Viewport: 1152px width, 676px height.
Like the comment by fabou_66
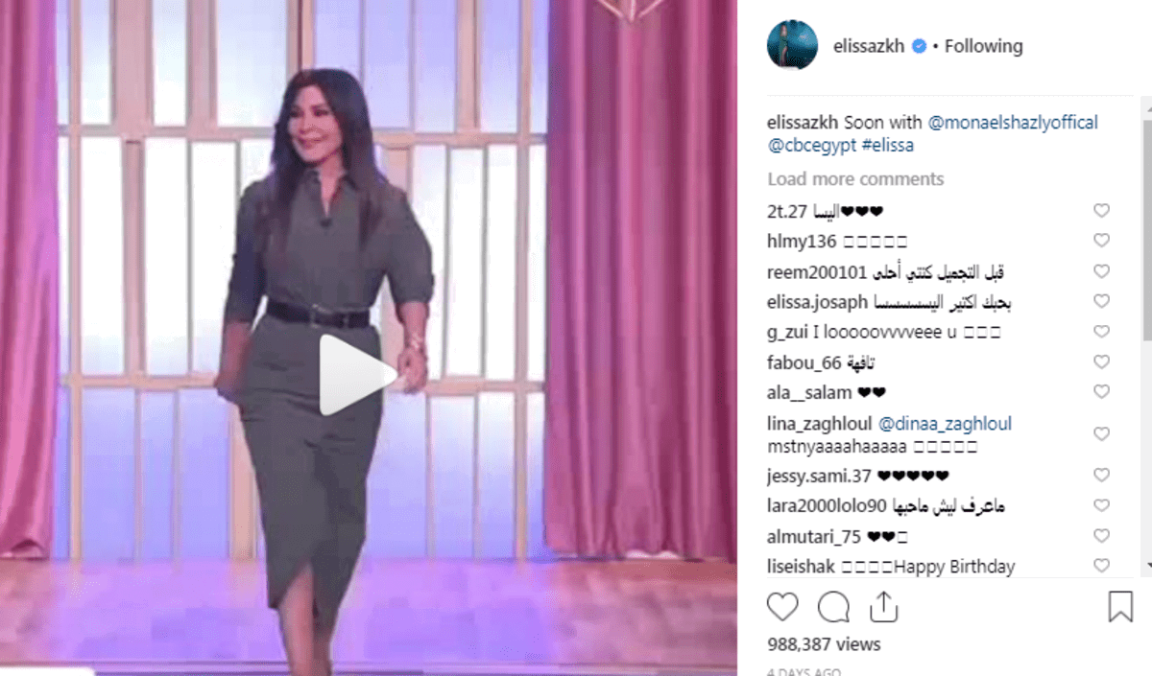1102,362
